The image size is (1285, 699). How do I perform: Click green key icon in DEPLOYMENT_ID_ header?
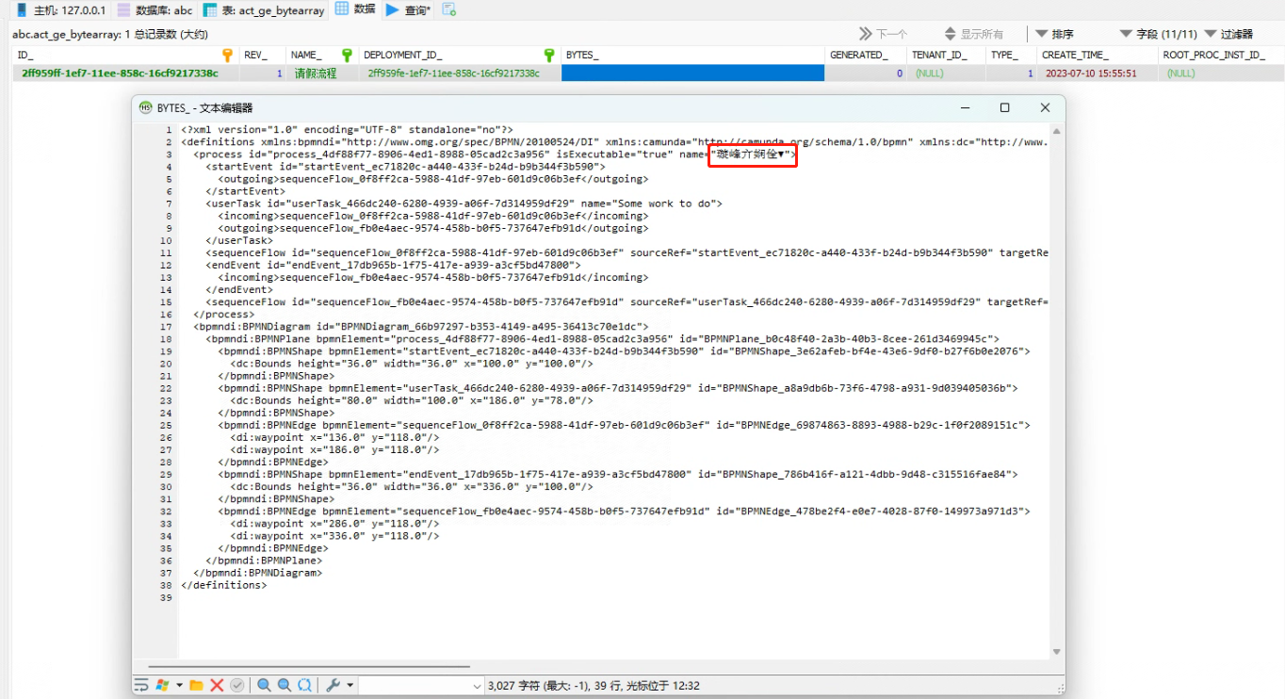549,55
